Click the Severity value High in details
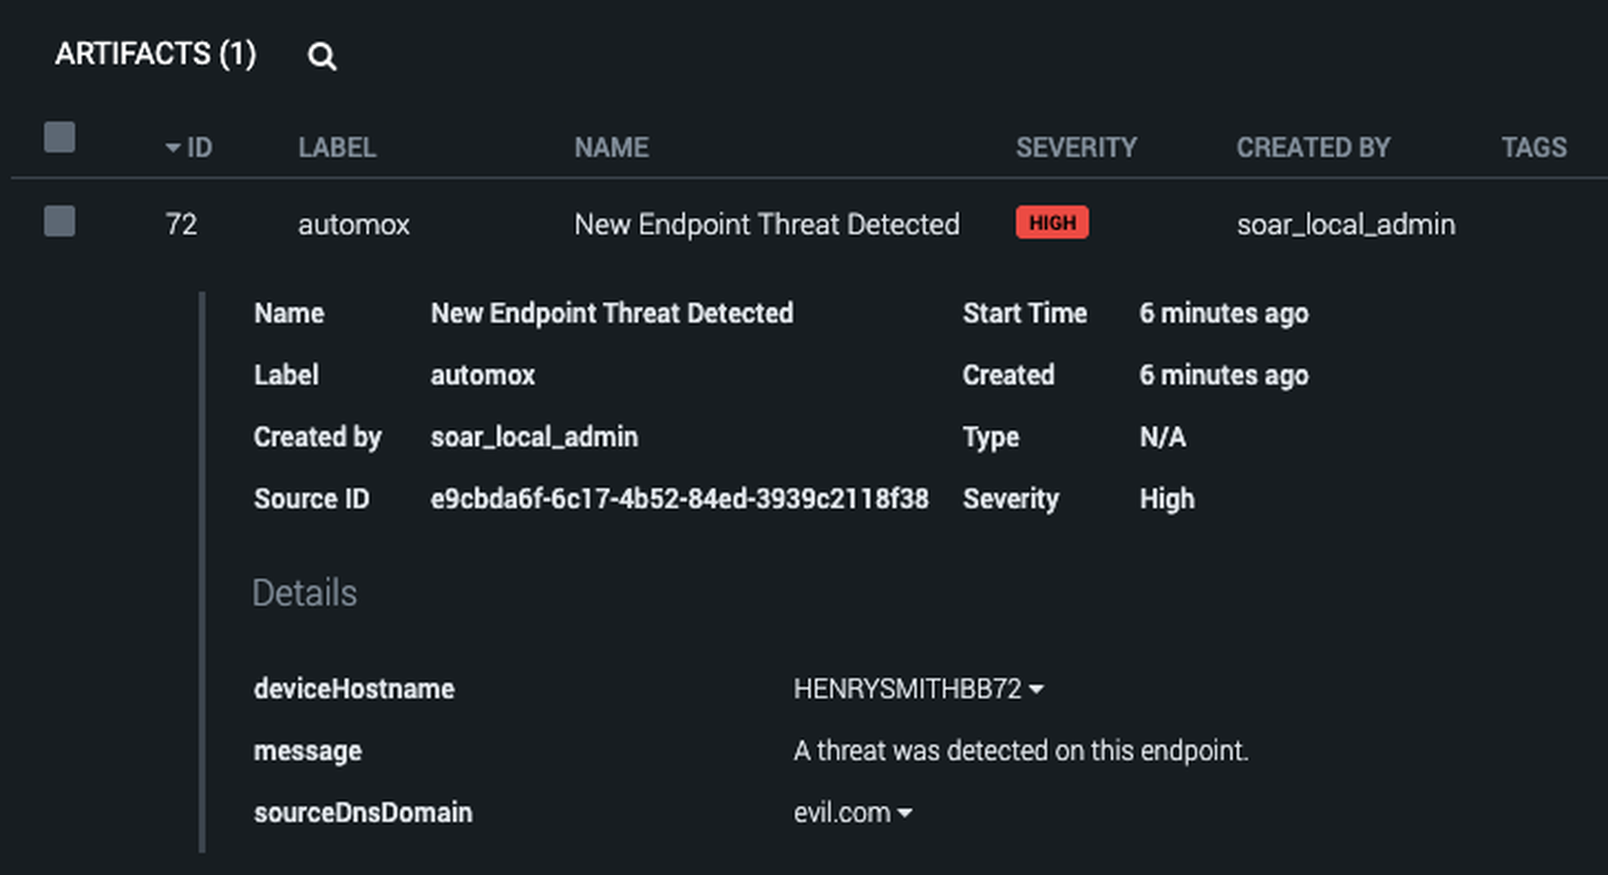Image resolution: width=1608 pixels, height=875 pixels. 1167,499
